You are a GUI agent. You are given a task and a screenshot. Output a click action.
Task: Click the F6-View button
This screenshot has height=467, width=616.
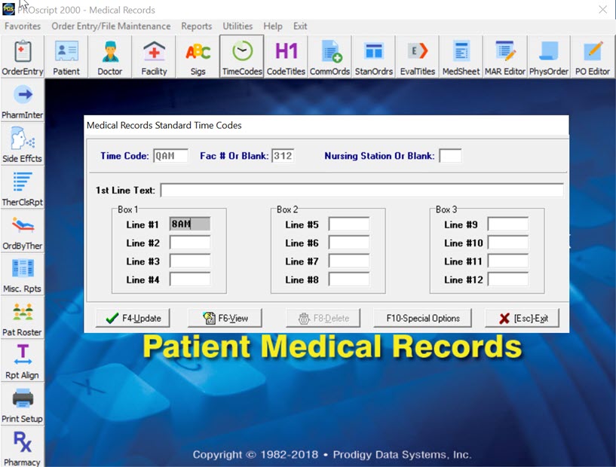click(224, 318)
